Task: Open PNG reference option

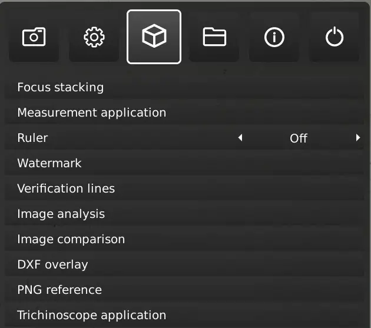Action: [59, 290]
